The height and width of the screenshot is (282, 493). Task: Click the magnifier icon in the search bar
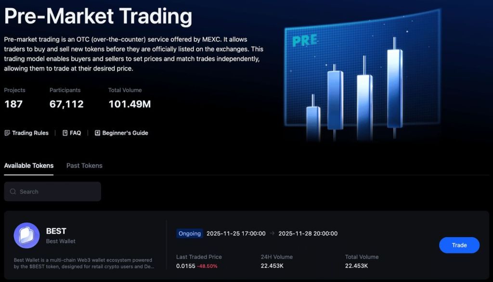click(13, 191)
